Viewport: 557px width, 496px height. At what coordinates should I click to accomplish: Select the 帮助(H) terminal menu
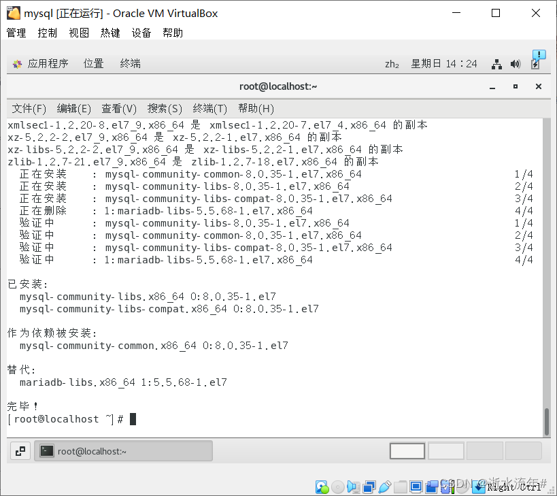point(256,108)
